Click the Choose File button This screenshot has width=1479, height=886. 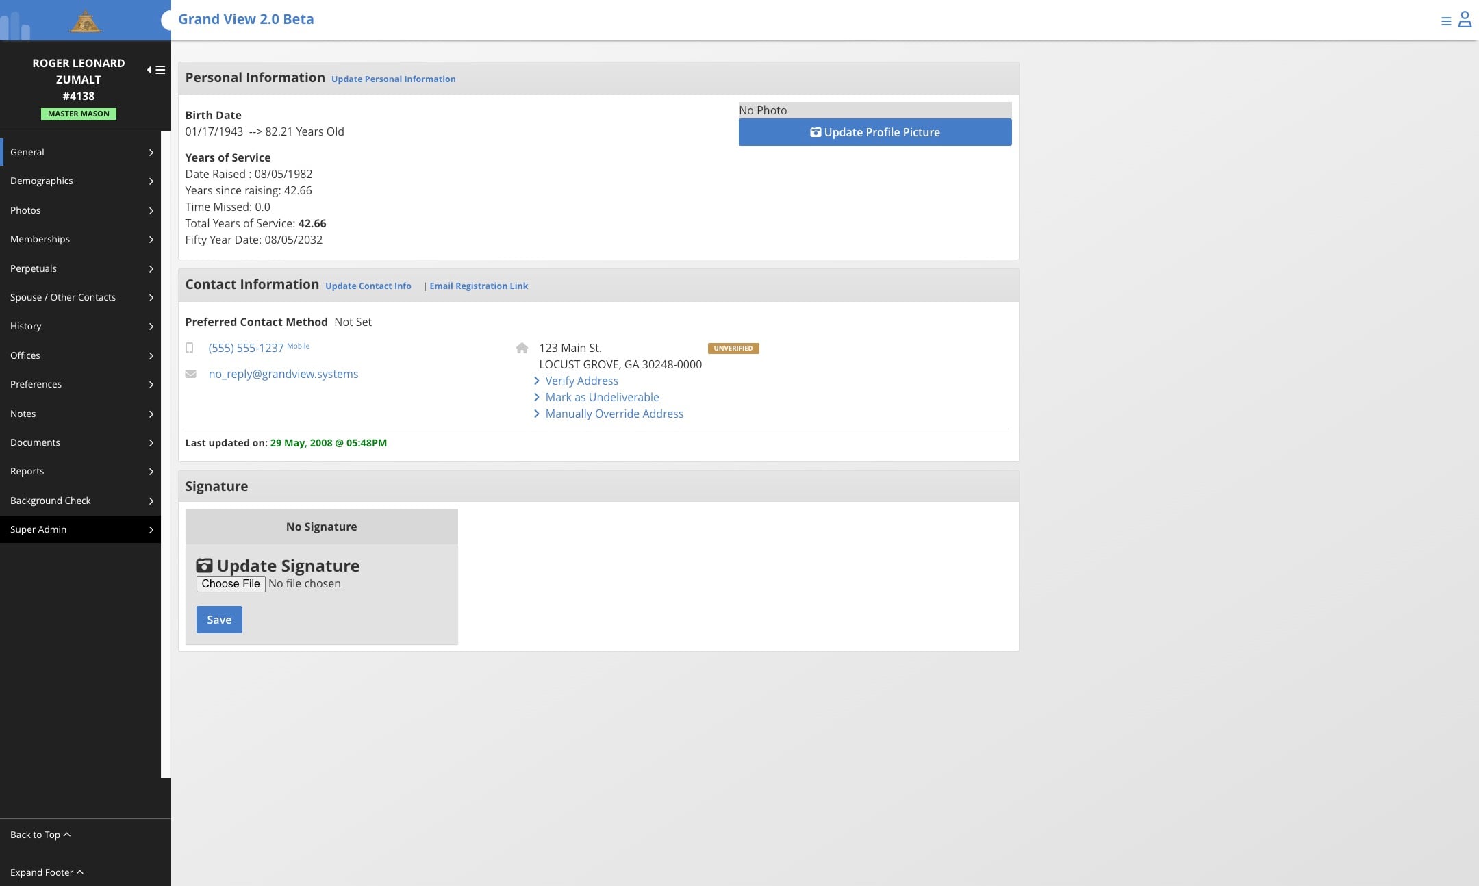pyautogui.click(x=231, y=583)
